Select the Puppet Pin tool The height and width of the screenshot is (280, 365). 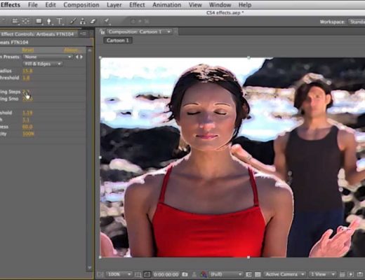[107, 22]
